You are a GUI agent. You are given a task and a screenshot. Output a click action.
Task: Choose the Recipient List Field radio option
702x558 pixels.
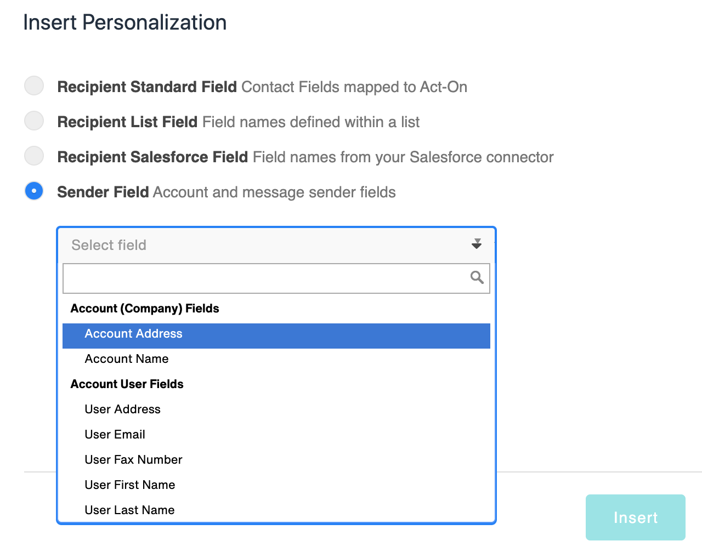(x=34, y=121)
